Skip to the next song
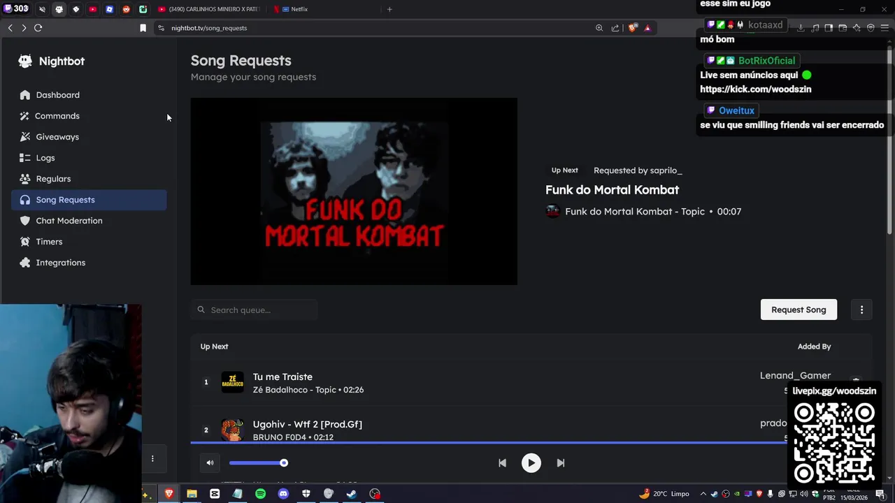Image resolution: width=895 pixels, height=503 pixels. pos(560,462)
